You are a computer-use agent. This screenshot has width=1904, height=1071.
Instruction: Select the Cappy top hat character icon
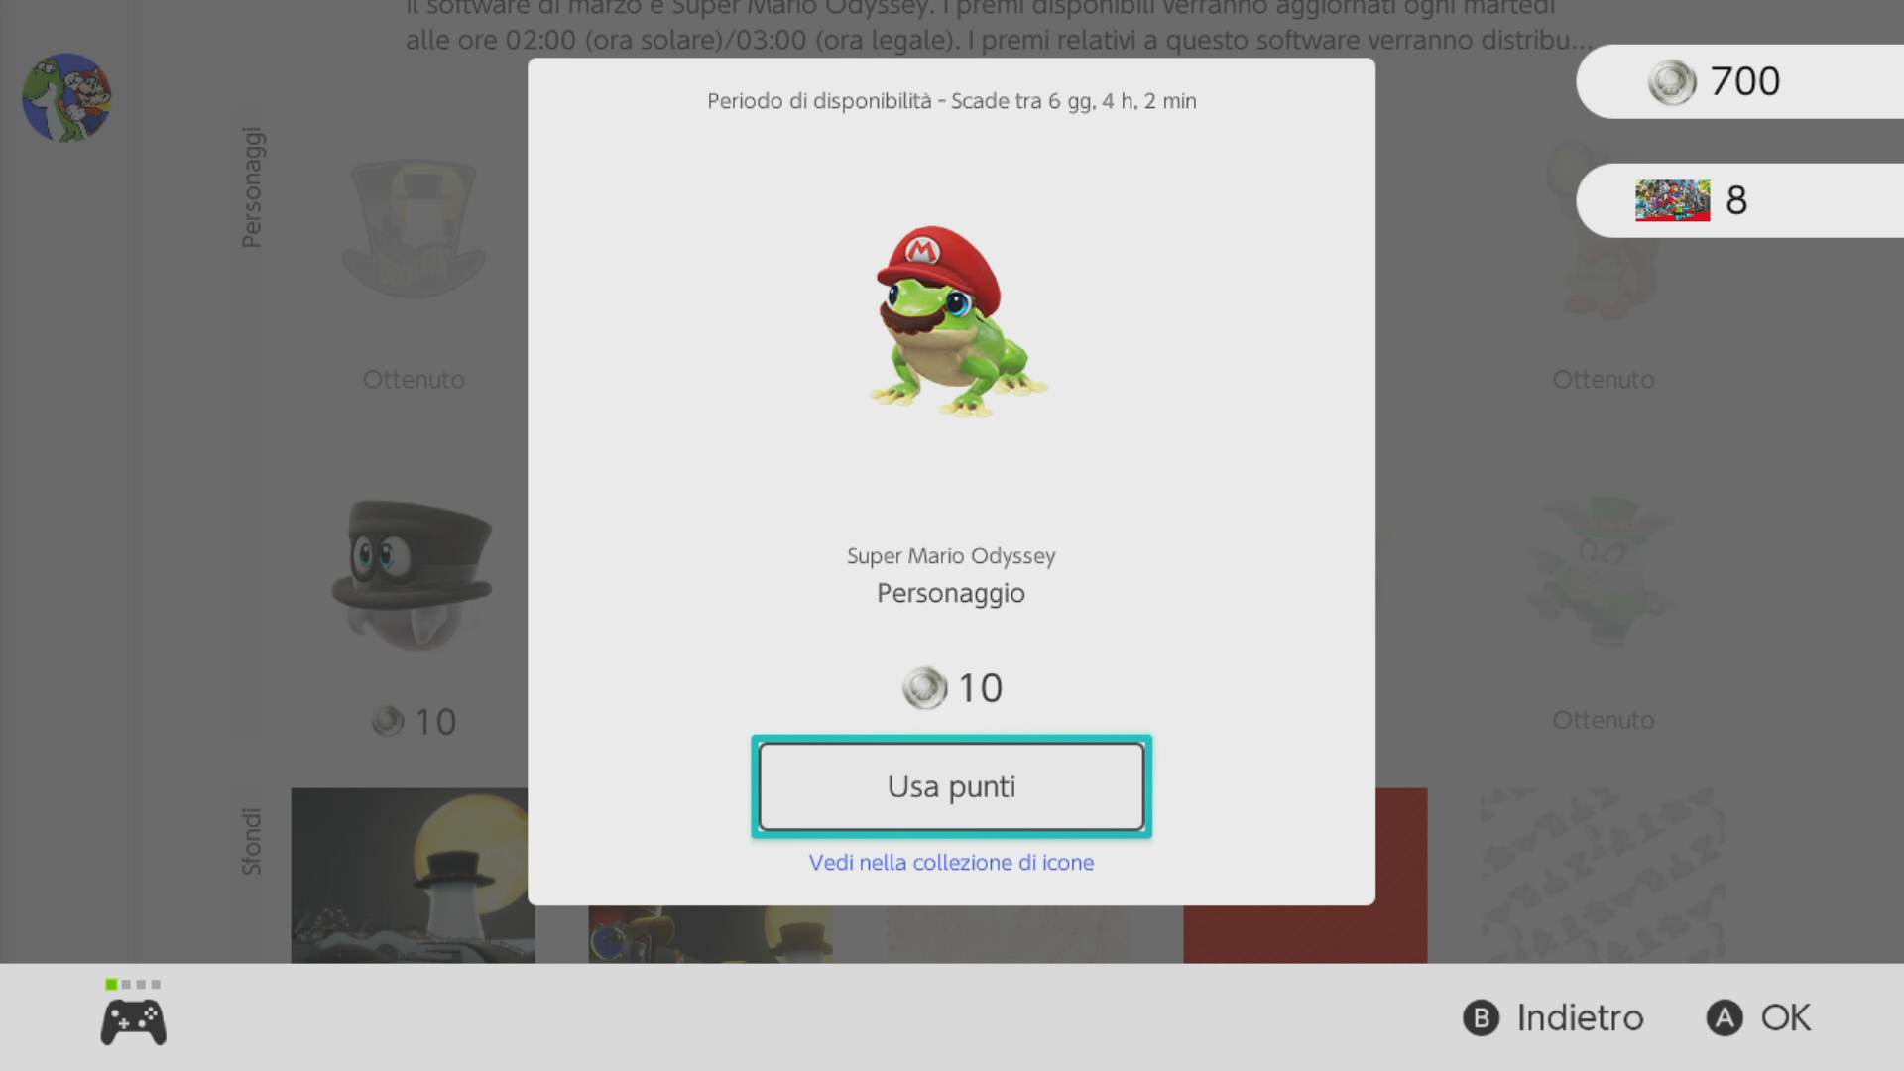(413, 575)
